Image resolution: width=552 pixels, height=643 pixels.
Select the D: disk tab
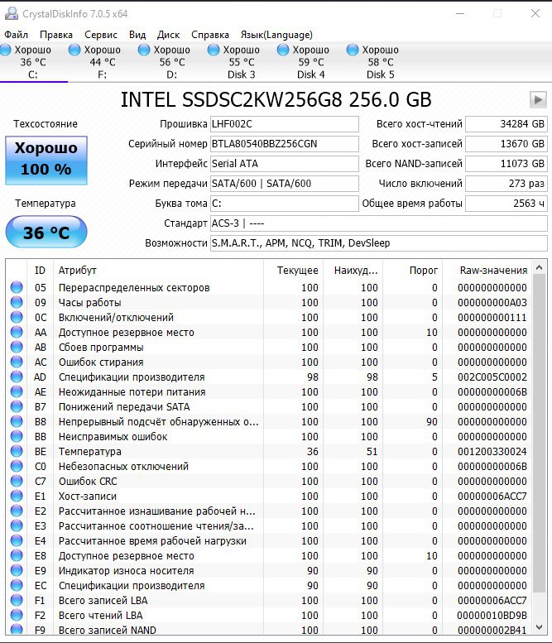[x=172, y=62]
